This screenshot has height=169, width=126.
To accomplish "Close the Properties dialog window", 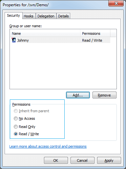I will pyautogui.click(x=116, y=3).
